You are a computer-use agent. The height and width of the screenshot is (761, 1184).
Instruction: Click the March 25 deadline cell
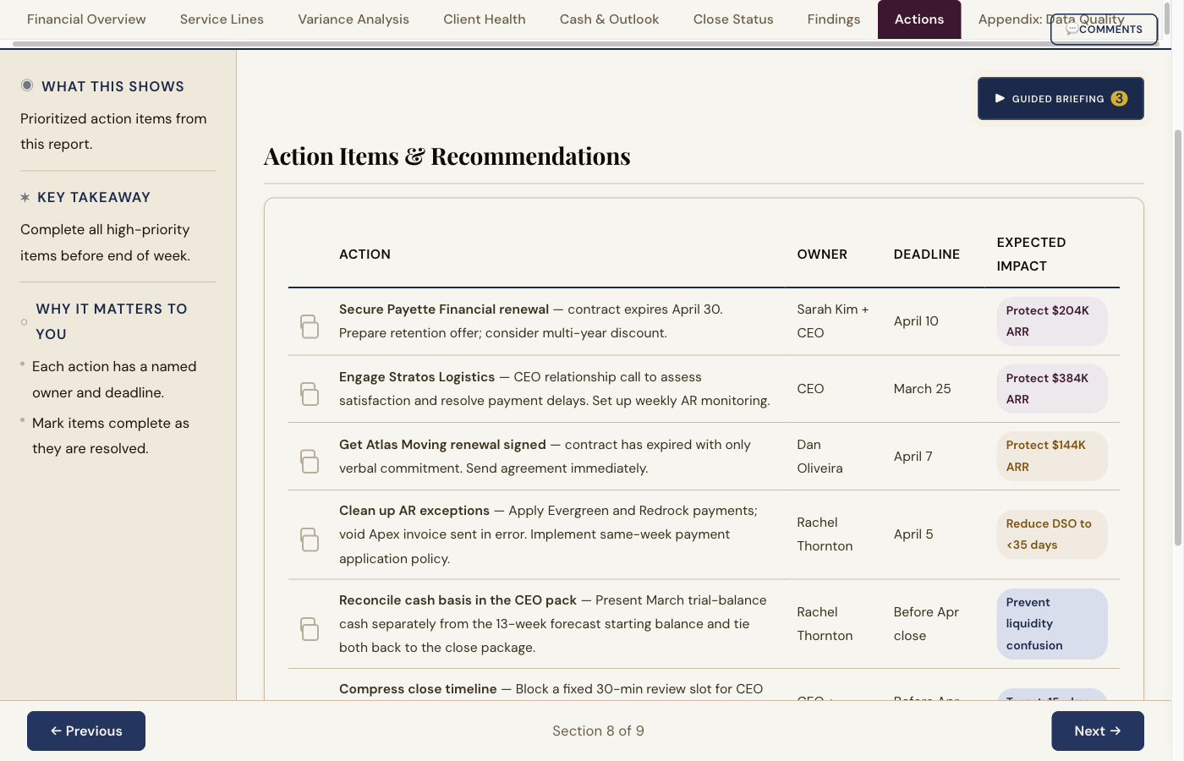pos(922,389)
